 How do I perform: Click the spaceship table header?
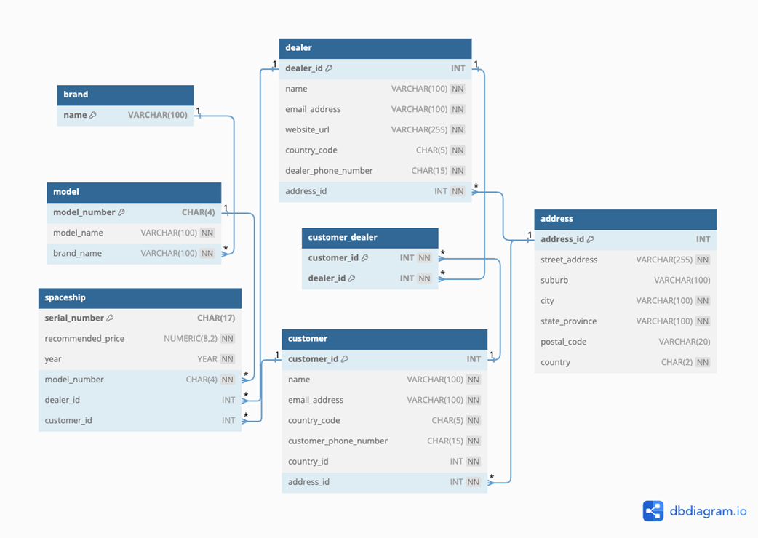(x=140, y=298)
